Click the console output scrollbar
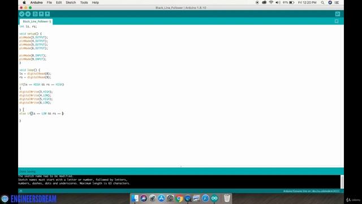 point(342,182)
